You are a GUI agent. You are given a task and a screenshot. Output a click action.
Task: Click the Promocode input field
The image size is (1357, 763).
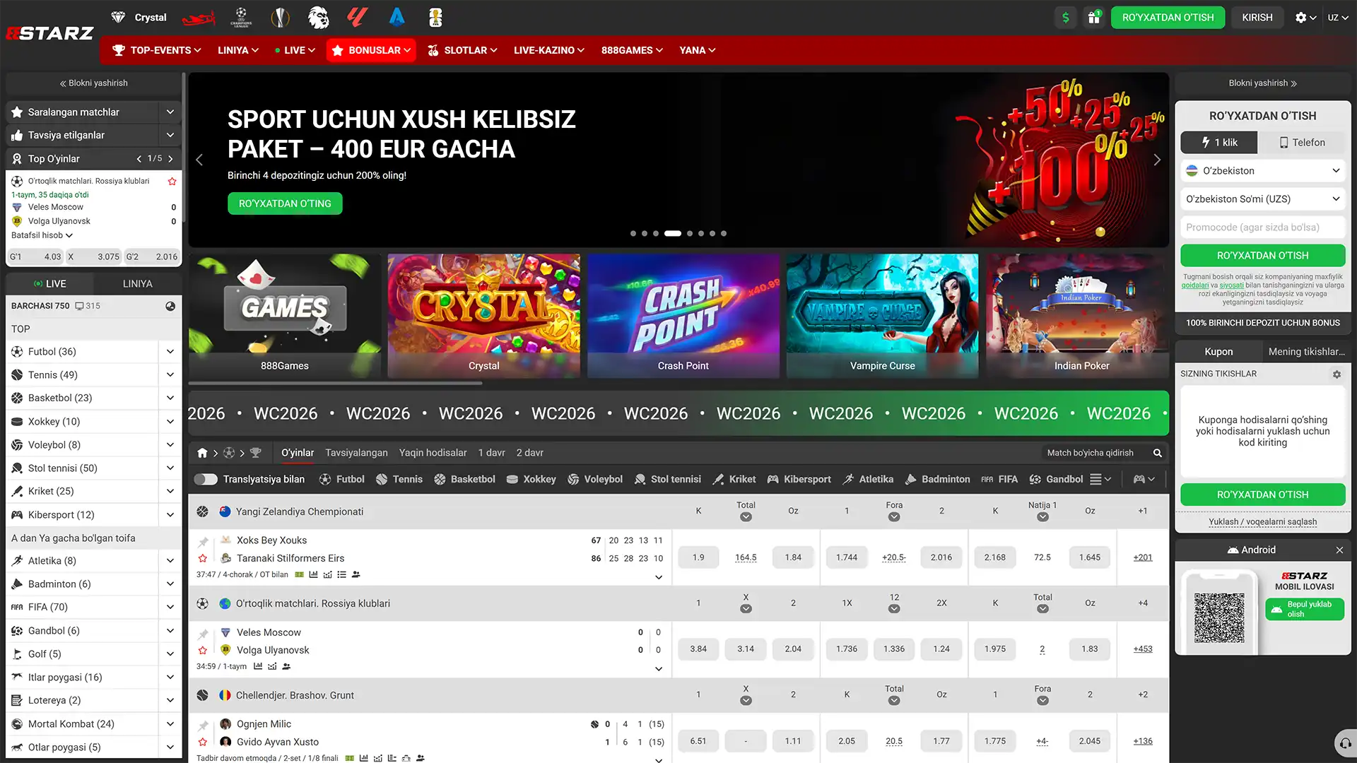[x=1262, y=227]
